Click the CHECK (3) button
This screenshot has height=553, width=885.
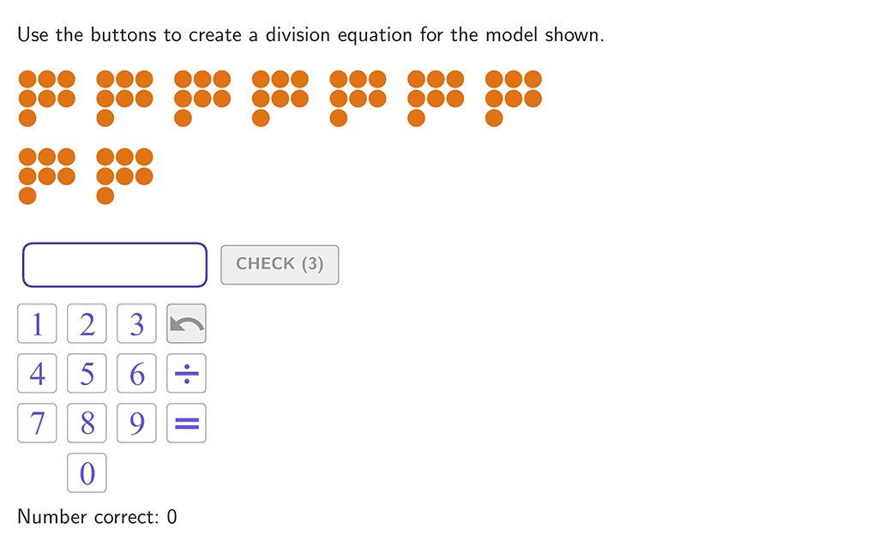click(x=280, y=265)
